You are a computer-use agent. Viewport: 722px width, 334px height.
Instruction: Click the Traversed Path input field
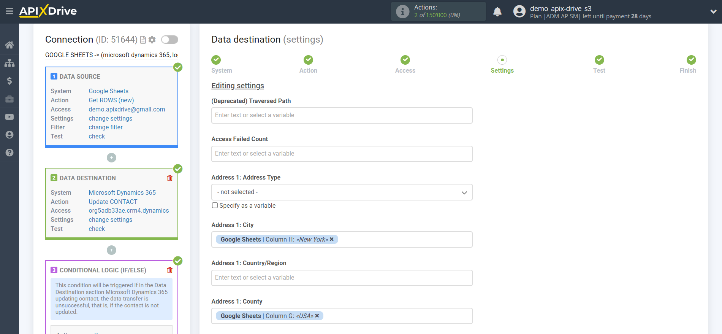[x=342, y=115]
